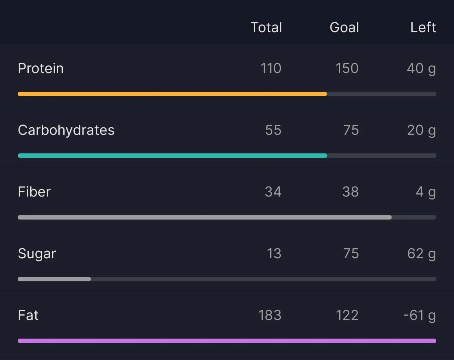Click the Left column header
The width and height of the screenshot is (454, 360).
423,27
